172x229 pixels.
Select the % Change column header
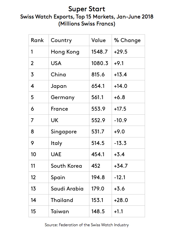pyautogui.click(x=127, y=40)
